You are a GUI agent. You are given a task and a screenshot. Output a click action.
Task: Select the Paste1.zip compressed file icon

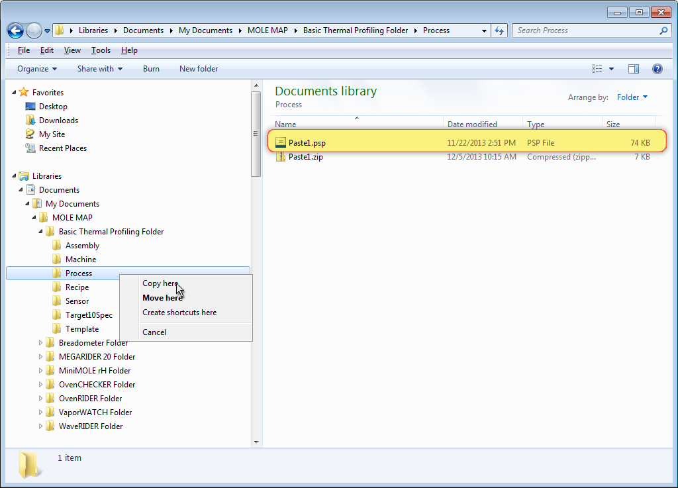[281, 157]
